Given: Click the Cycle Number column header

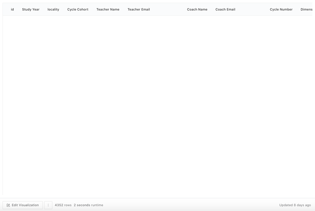Looking at the screenshot, I should click(281, 10).
